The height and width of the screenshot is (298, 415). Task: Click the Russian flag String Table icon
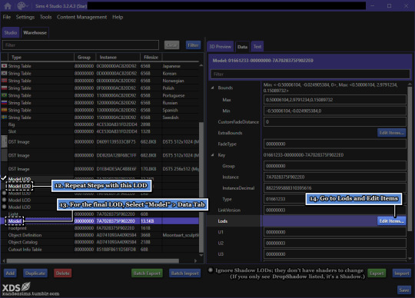click(5, 103)
